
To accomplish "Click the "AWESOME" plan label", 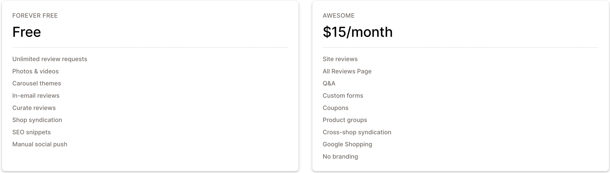I will [338, 16].
